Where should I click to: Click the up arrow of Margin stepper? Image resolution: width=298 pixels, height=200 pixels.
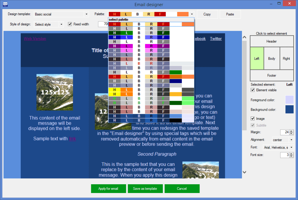click(291, 131)
